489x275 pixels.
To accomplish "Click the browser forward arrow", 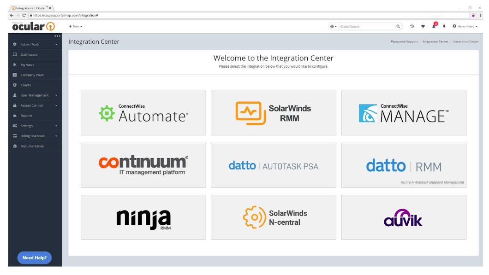I will pos(18,15).
